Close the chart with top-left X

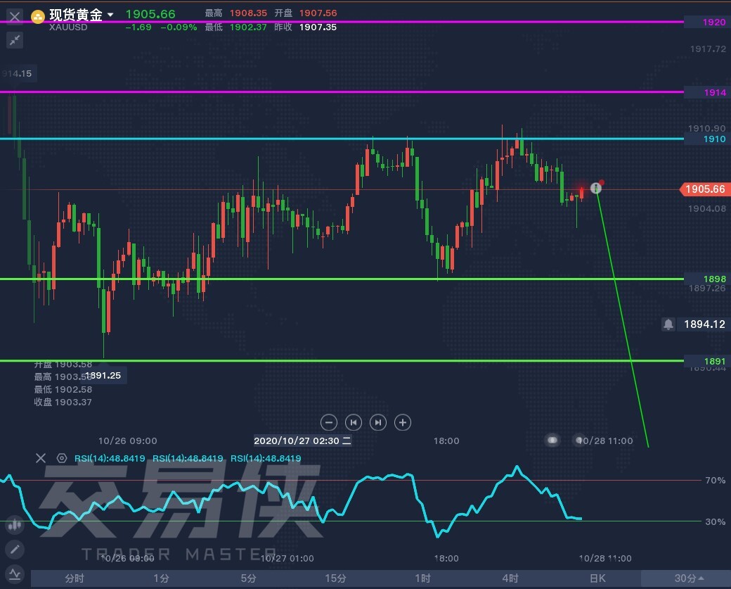pos(15,15)
